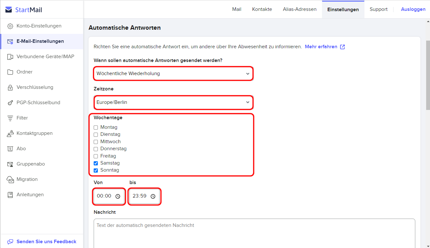
Task: Click the Gruppenabo envelope icon
Action: (x=10, y=164)
